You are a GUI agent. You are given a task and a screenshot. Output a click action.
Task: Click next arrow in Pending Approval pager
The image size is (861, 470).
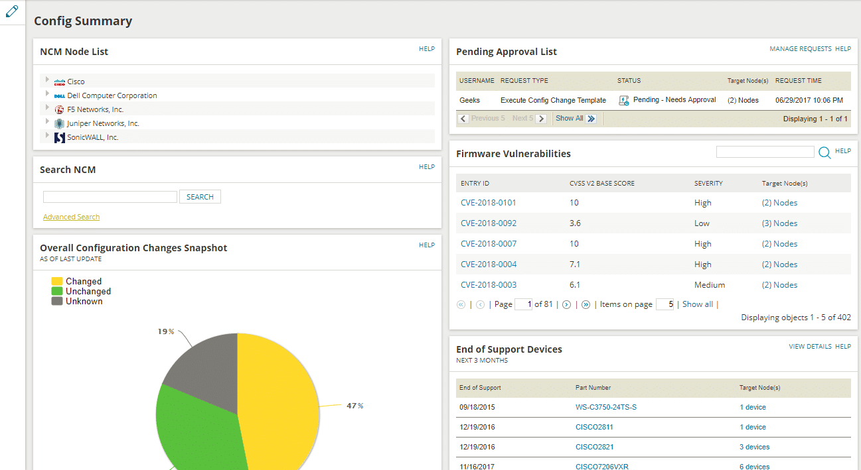[x=541, y=119]
